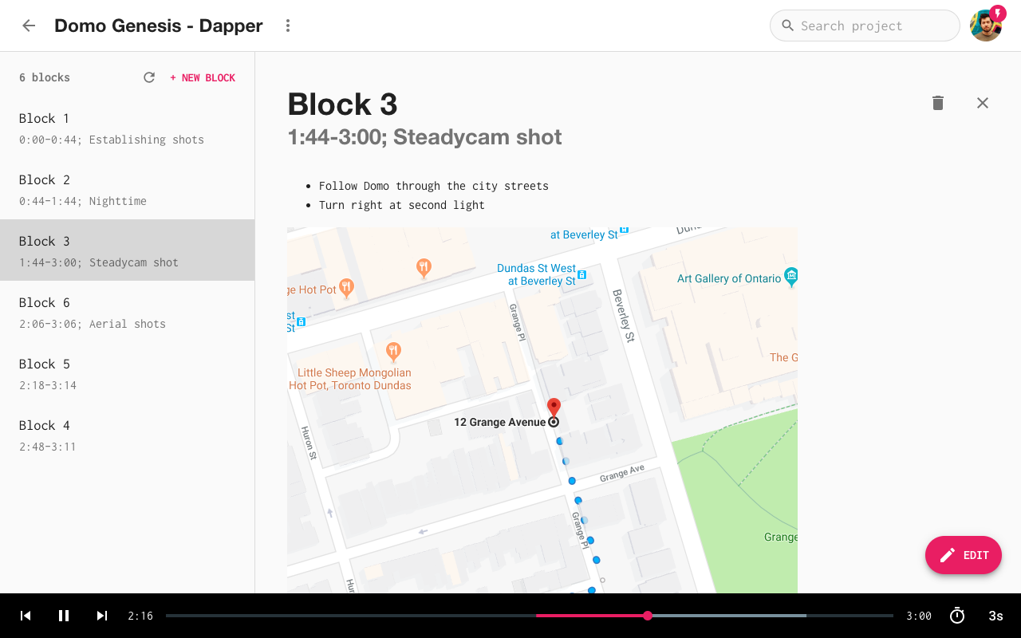The image size is (1021, 638).
Task: Skip to next block
Action: pos(102,616)
